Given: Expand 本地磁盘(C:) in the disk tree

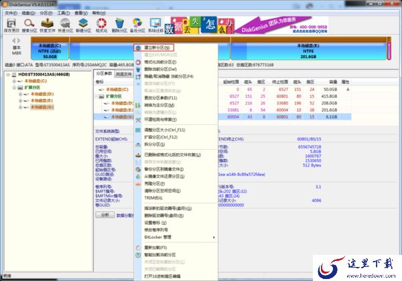Looking at the screenshot, I should 14,81.
